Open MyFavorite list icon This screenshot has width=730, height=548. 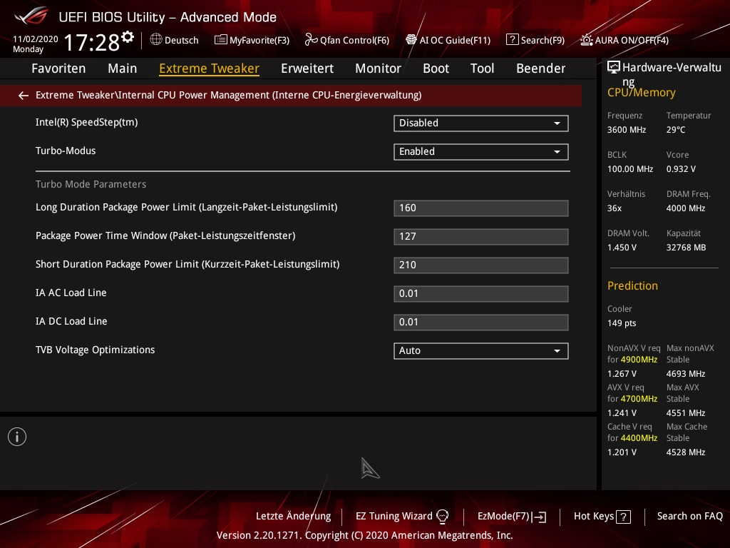click(x=221, y=40)
